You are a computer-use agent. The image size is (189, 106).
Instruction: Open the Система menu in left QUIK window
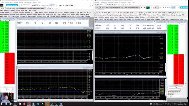tap(2, 3)
